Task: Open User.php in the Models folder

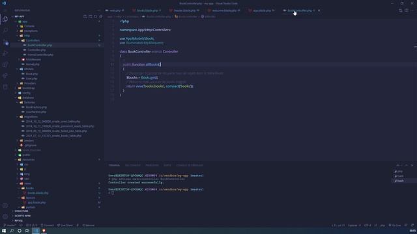Action: tap(31, 79)
